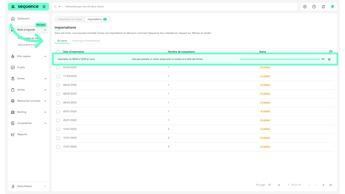Click the Mon espace sidebar icon
The width and height of the screenshot is (345, 194).
coord(13,56)
